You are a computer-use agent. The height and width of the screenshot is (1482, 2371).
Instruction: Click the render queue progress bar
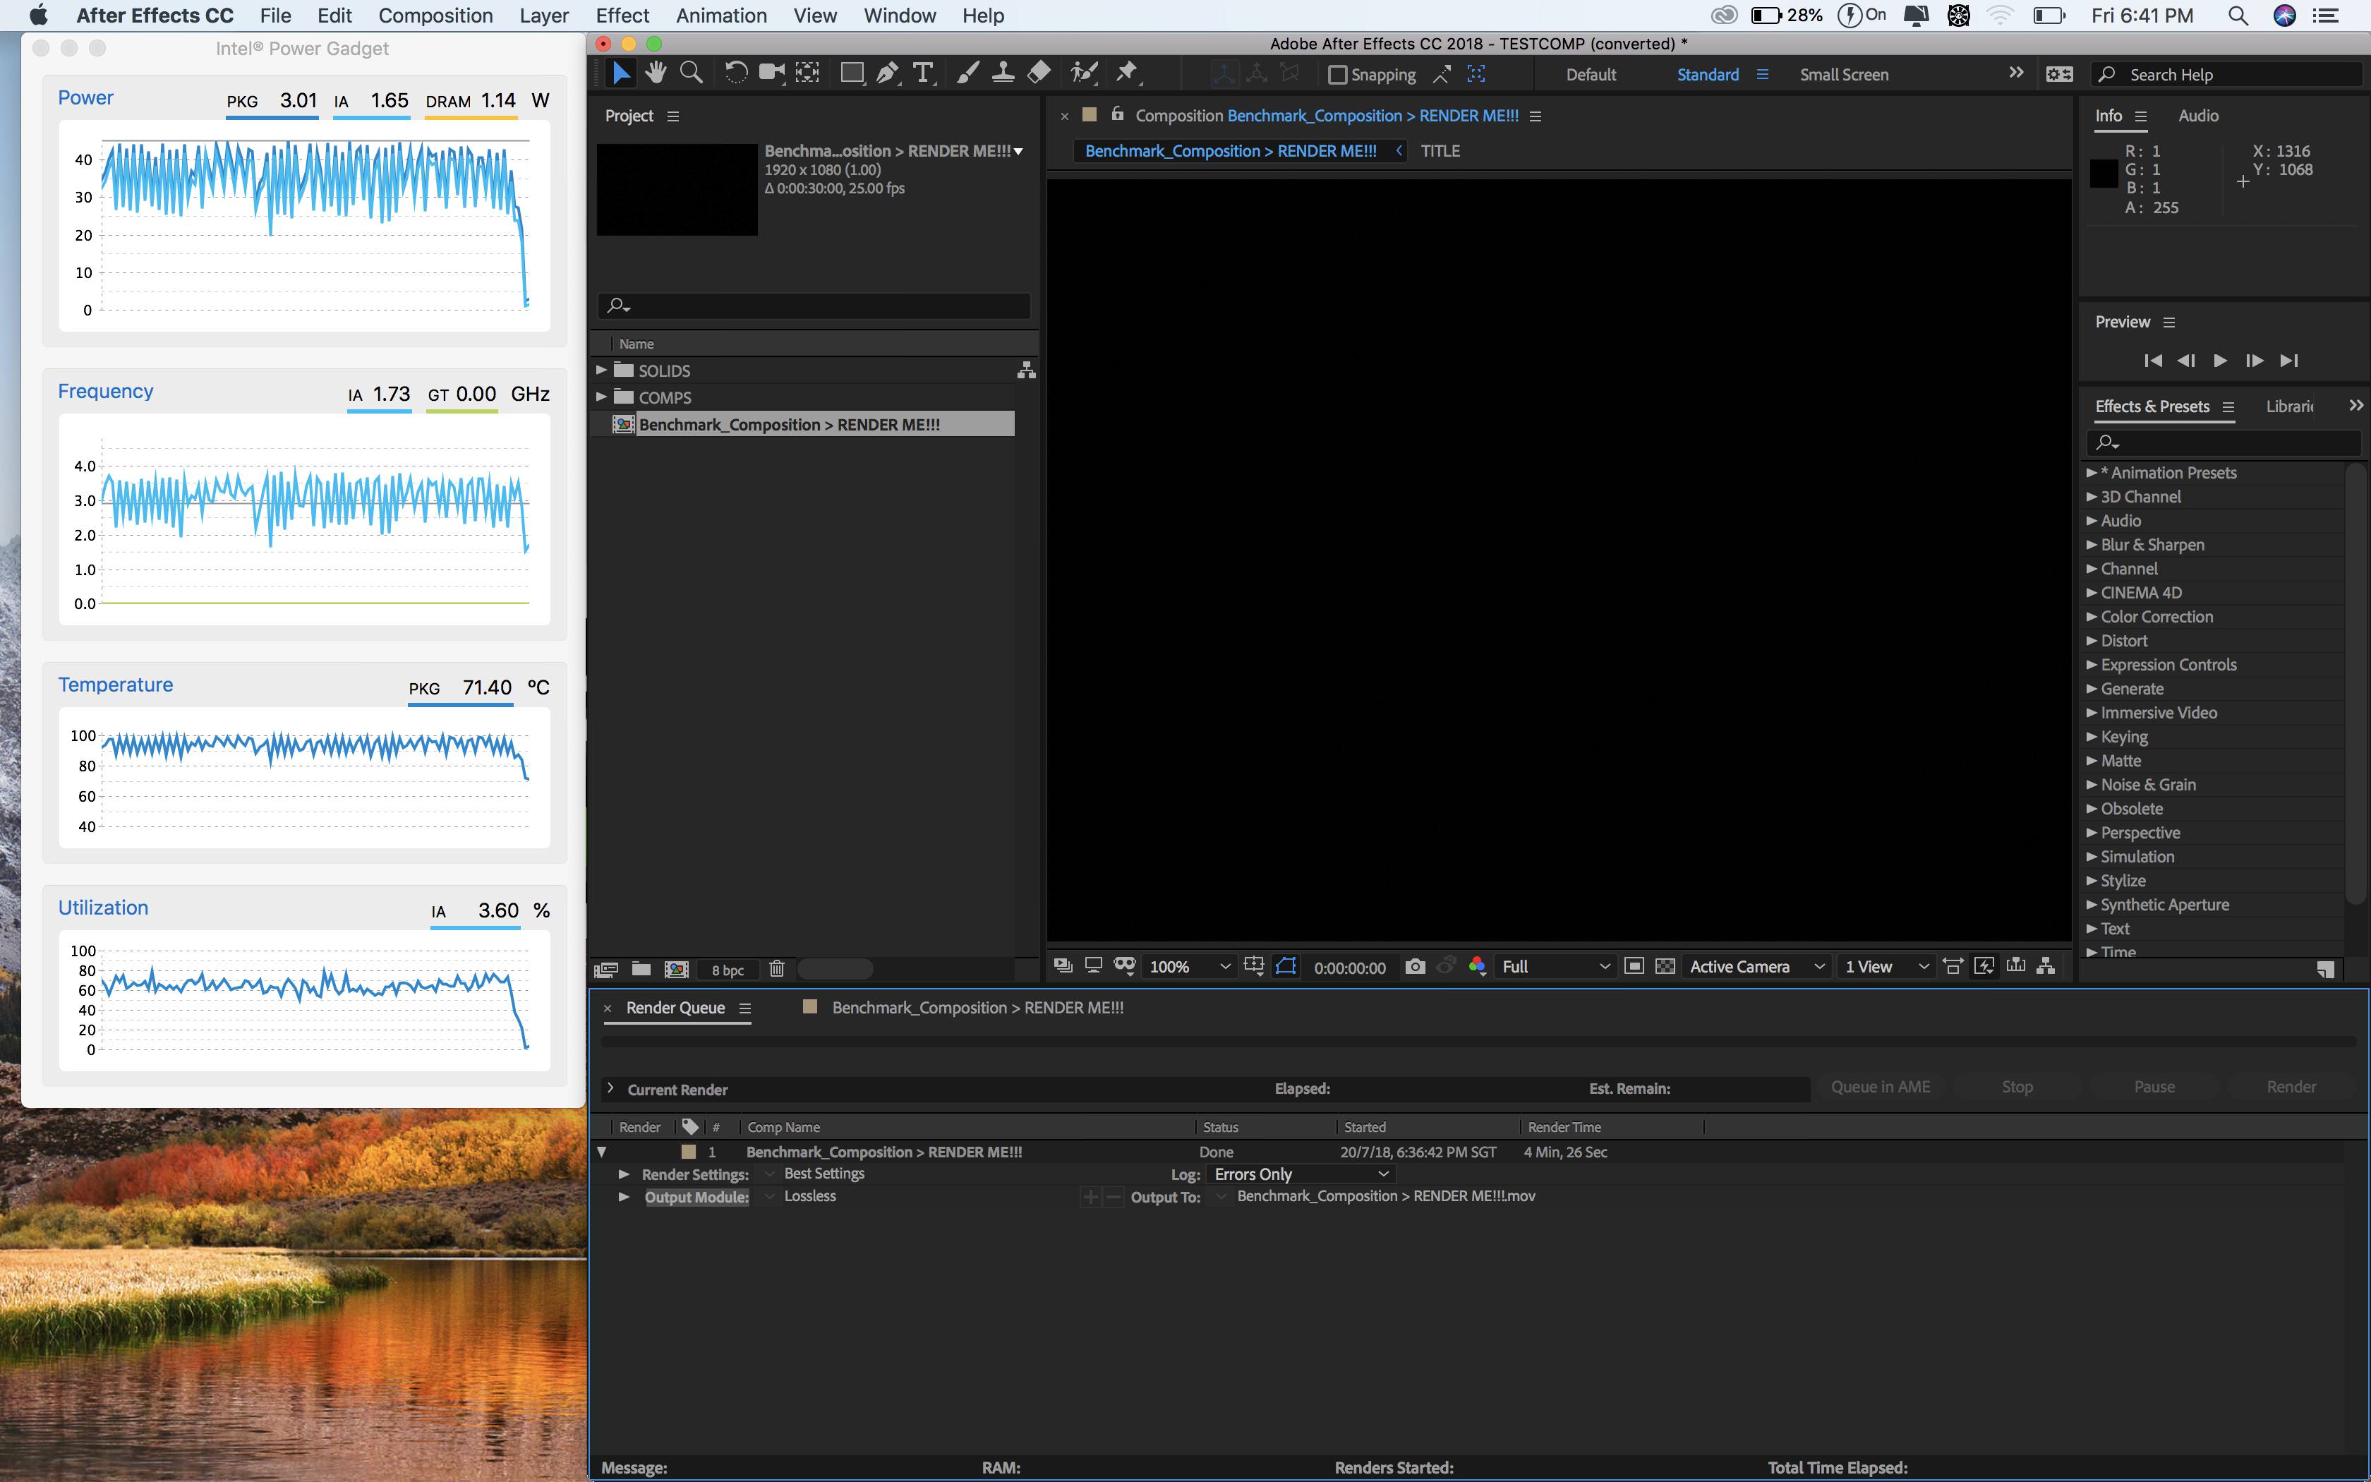coord(1478,1042)
